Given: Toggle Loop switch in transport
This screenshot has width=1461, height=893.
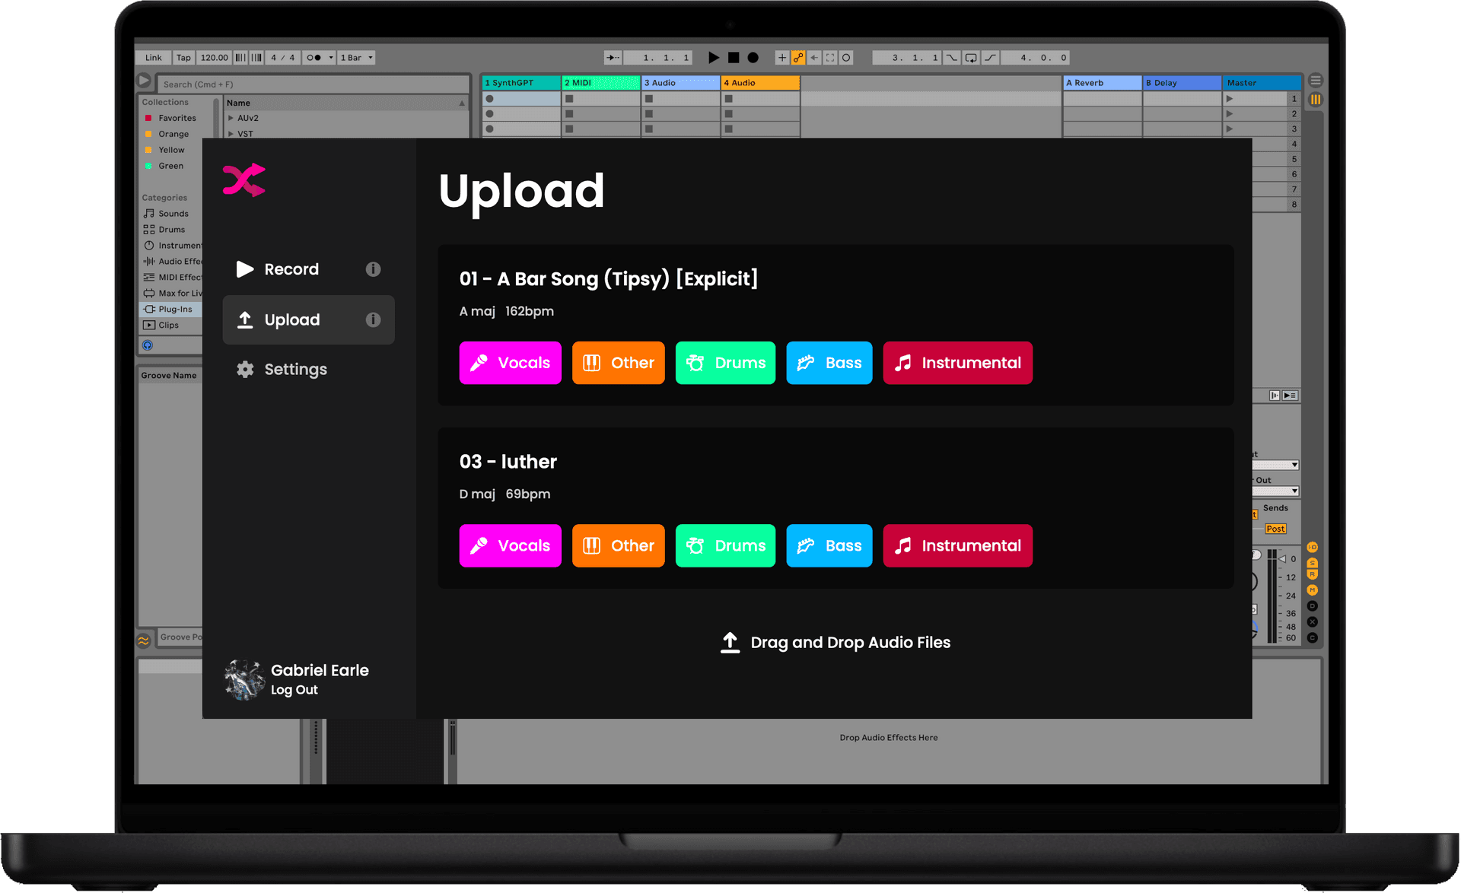Looking at the screenshot, I should pyautogui.click(x=971, y=58).
